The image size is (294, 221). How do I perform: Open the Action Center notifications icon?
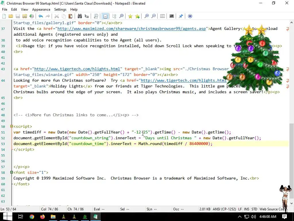click(285, 217)
